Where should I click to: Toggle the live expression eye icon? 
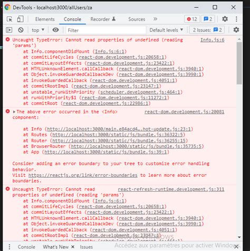pos(55,30)
